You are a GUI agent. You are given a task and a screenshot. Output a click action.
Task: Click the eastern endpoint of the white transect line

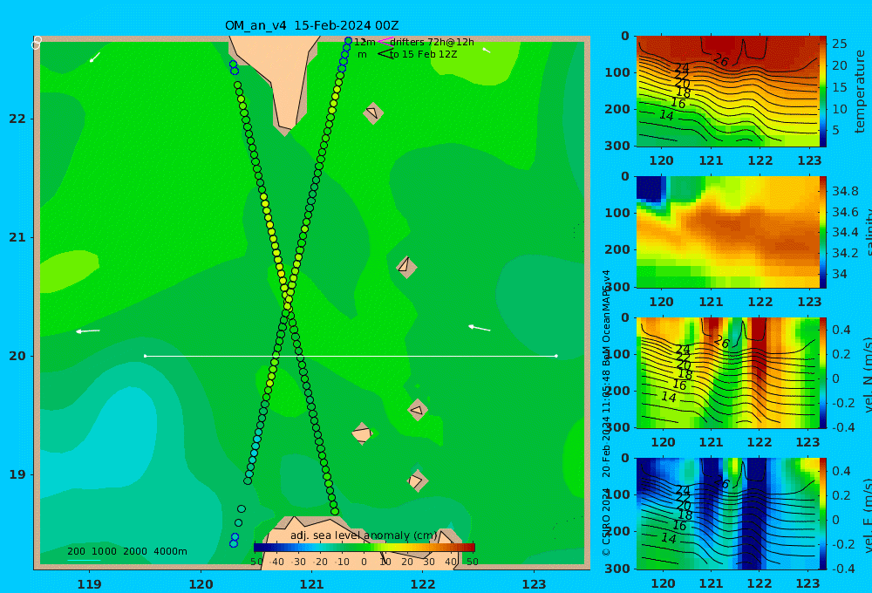[x=556, y=356]
